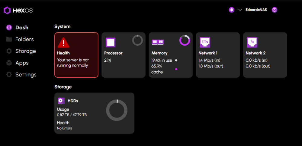Expand the chevron next to EdoardoNAS
This screenshot has height=146, width=302.
pyautogui.click(x=240, y=10)
